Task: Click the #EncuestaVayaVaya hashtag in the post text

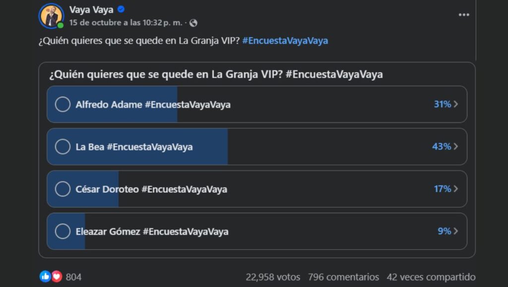Action: point(285,41)
